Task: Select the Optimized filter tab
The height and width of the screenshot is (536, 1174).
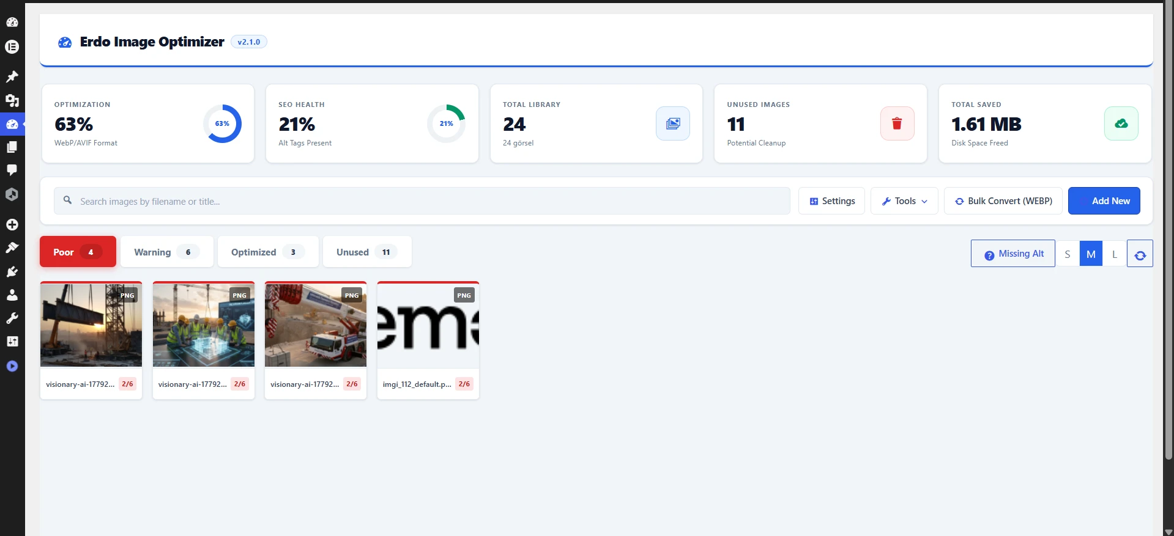Action: coord(268,252)
